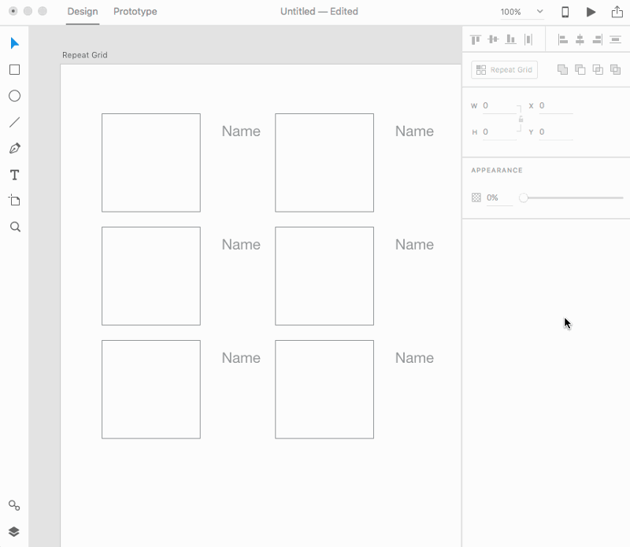The height and width of the screenshot is (547, 630).
Task: Select the Rectangle tool
Action: (x=14, y=70)
